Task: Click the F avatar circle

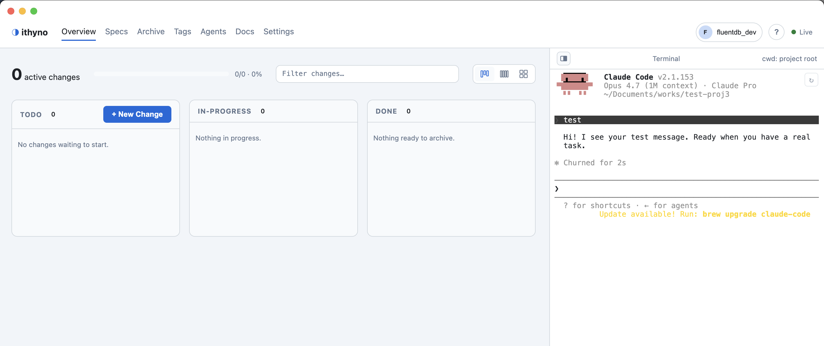Action: click(x=705, y=32)
